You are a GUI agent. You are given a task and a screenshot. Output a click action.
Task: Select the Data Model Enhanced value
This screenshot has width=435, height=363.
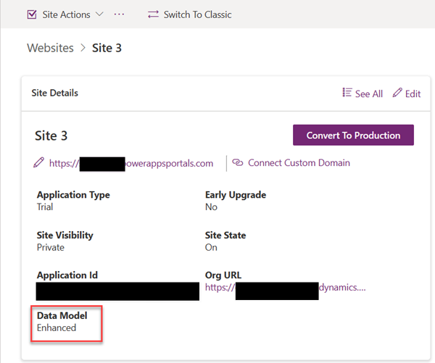click(x=57, y=328)
